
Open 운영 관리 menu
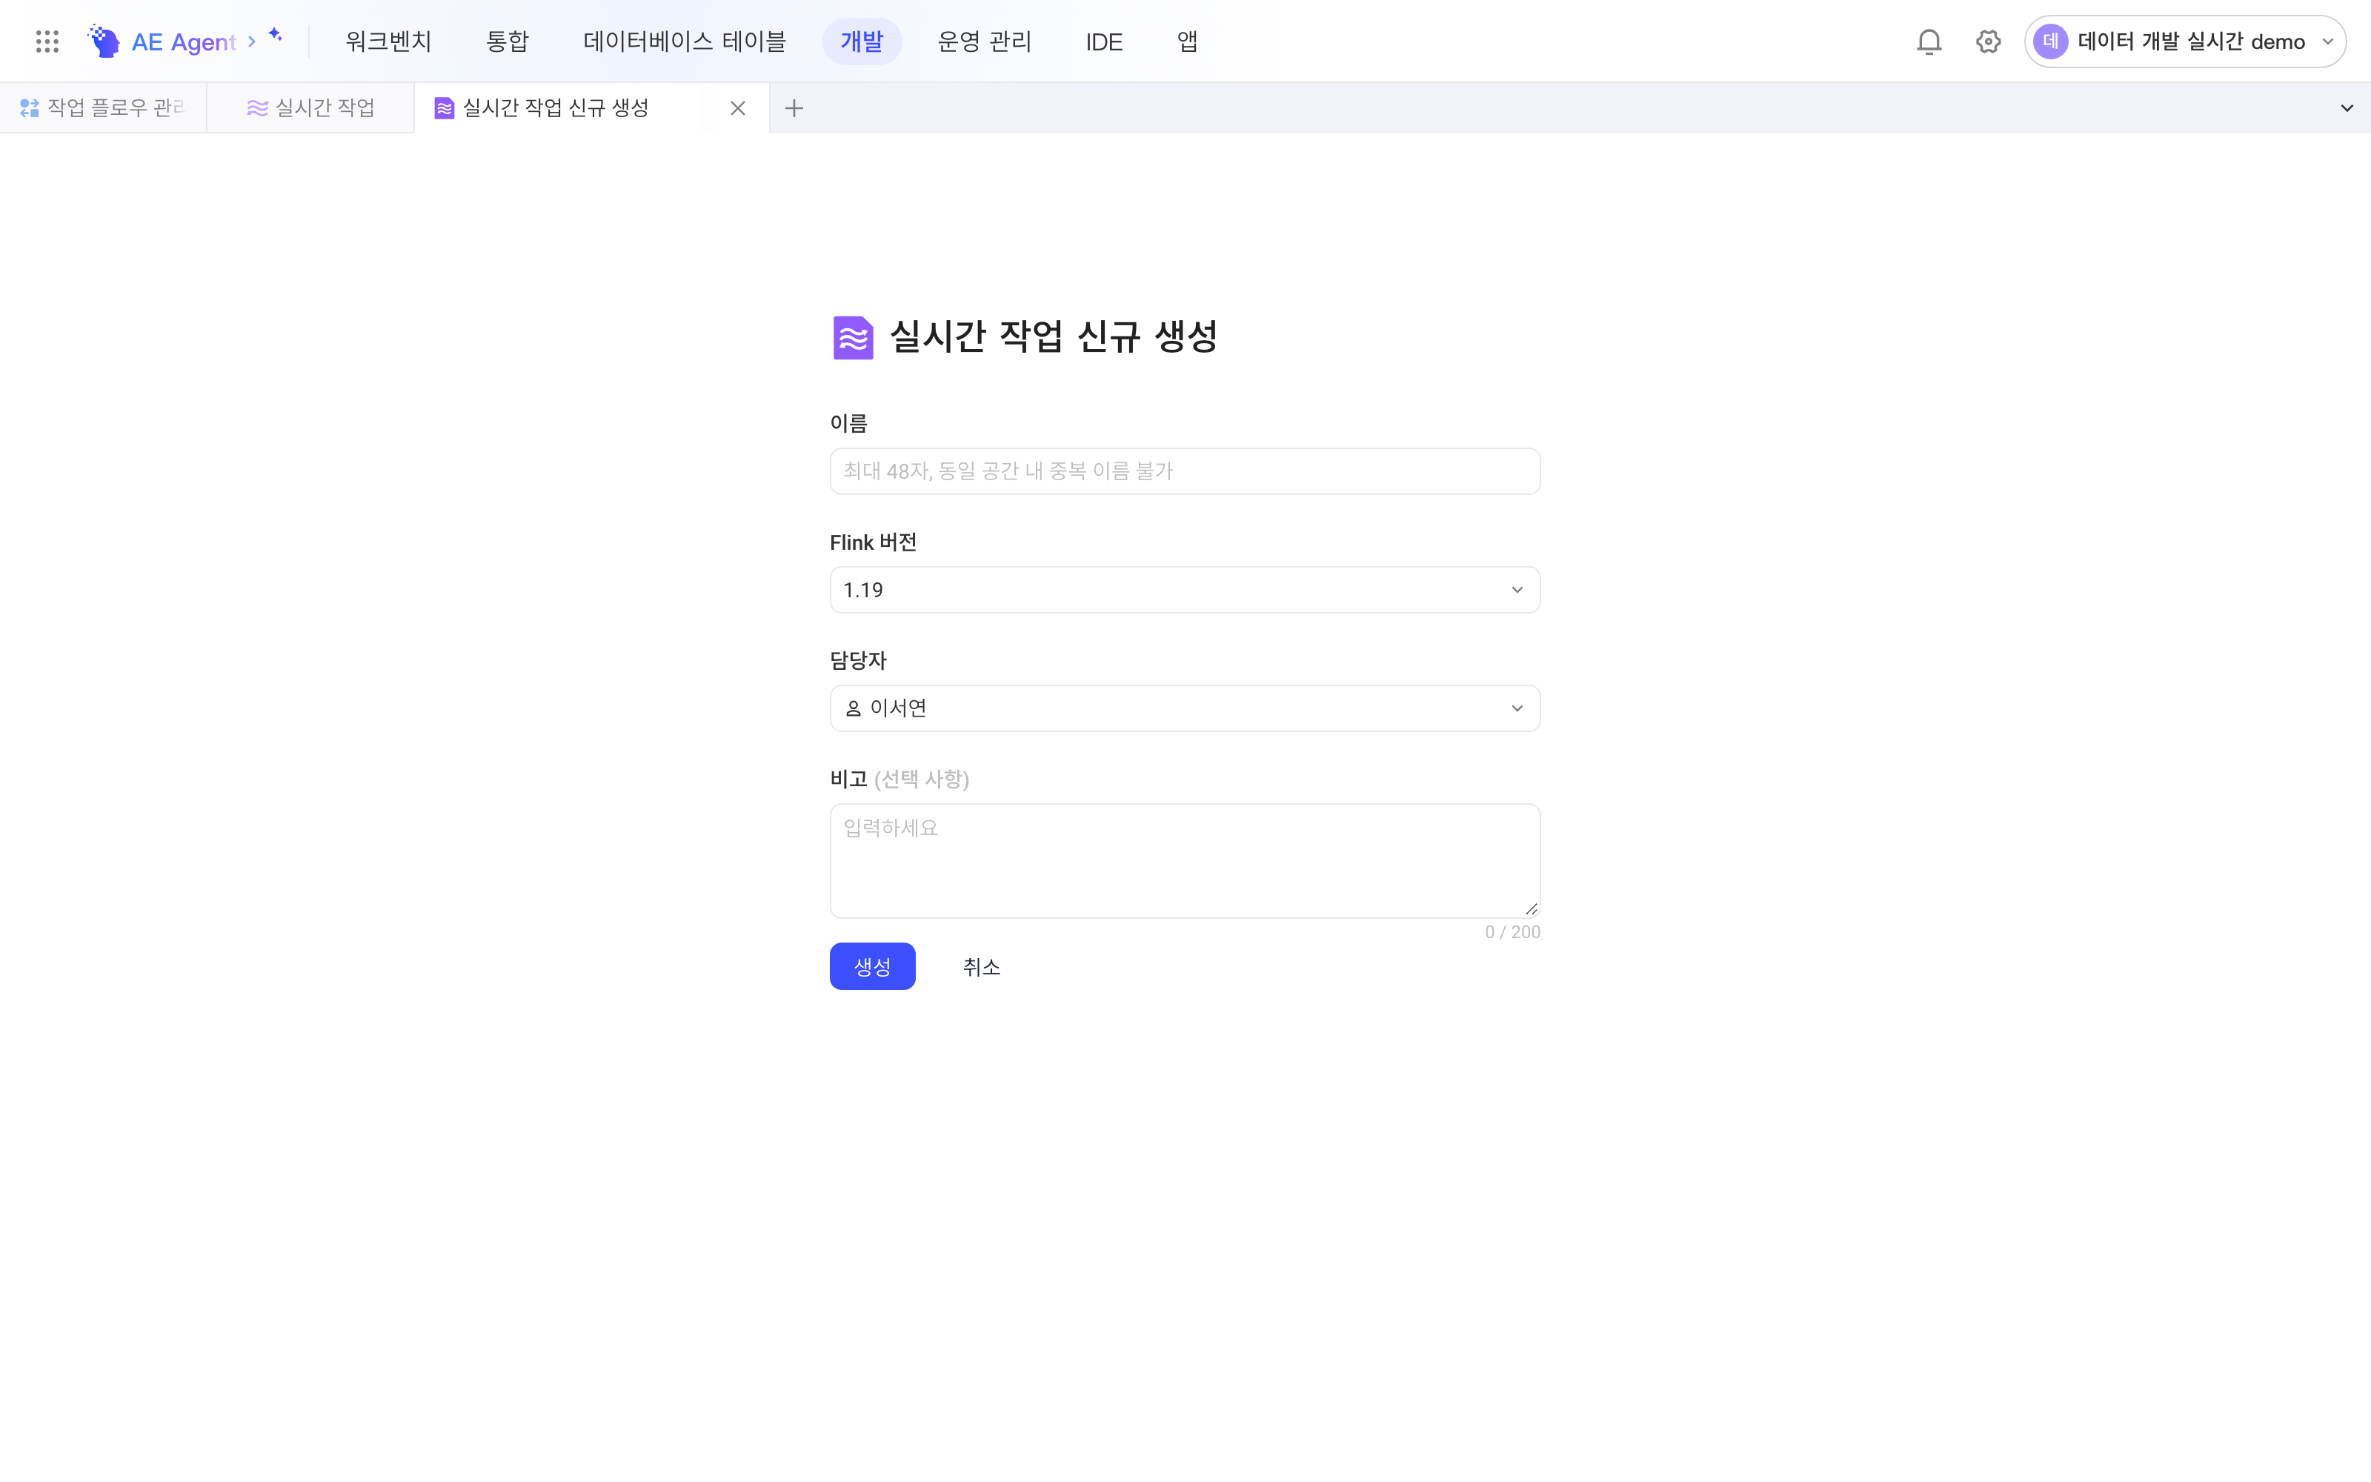(x=984, y=41)
